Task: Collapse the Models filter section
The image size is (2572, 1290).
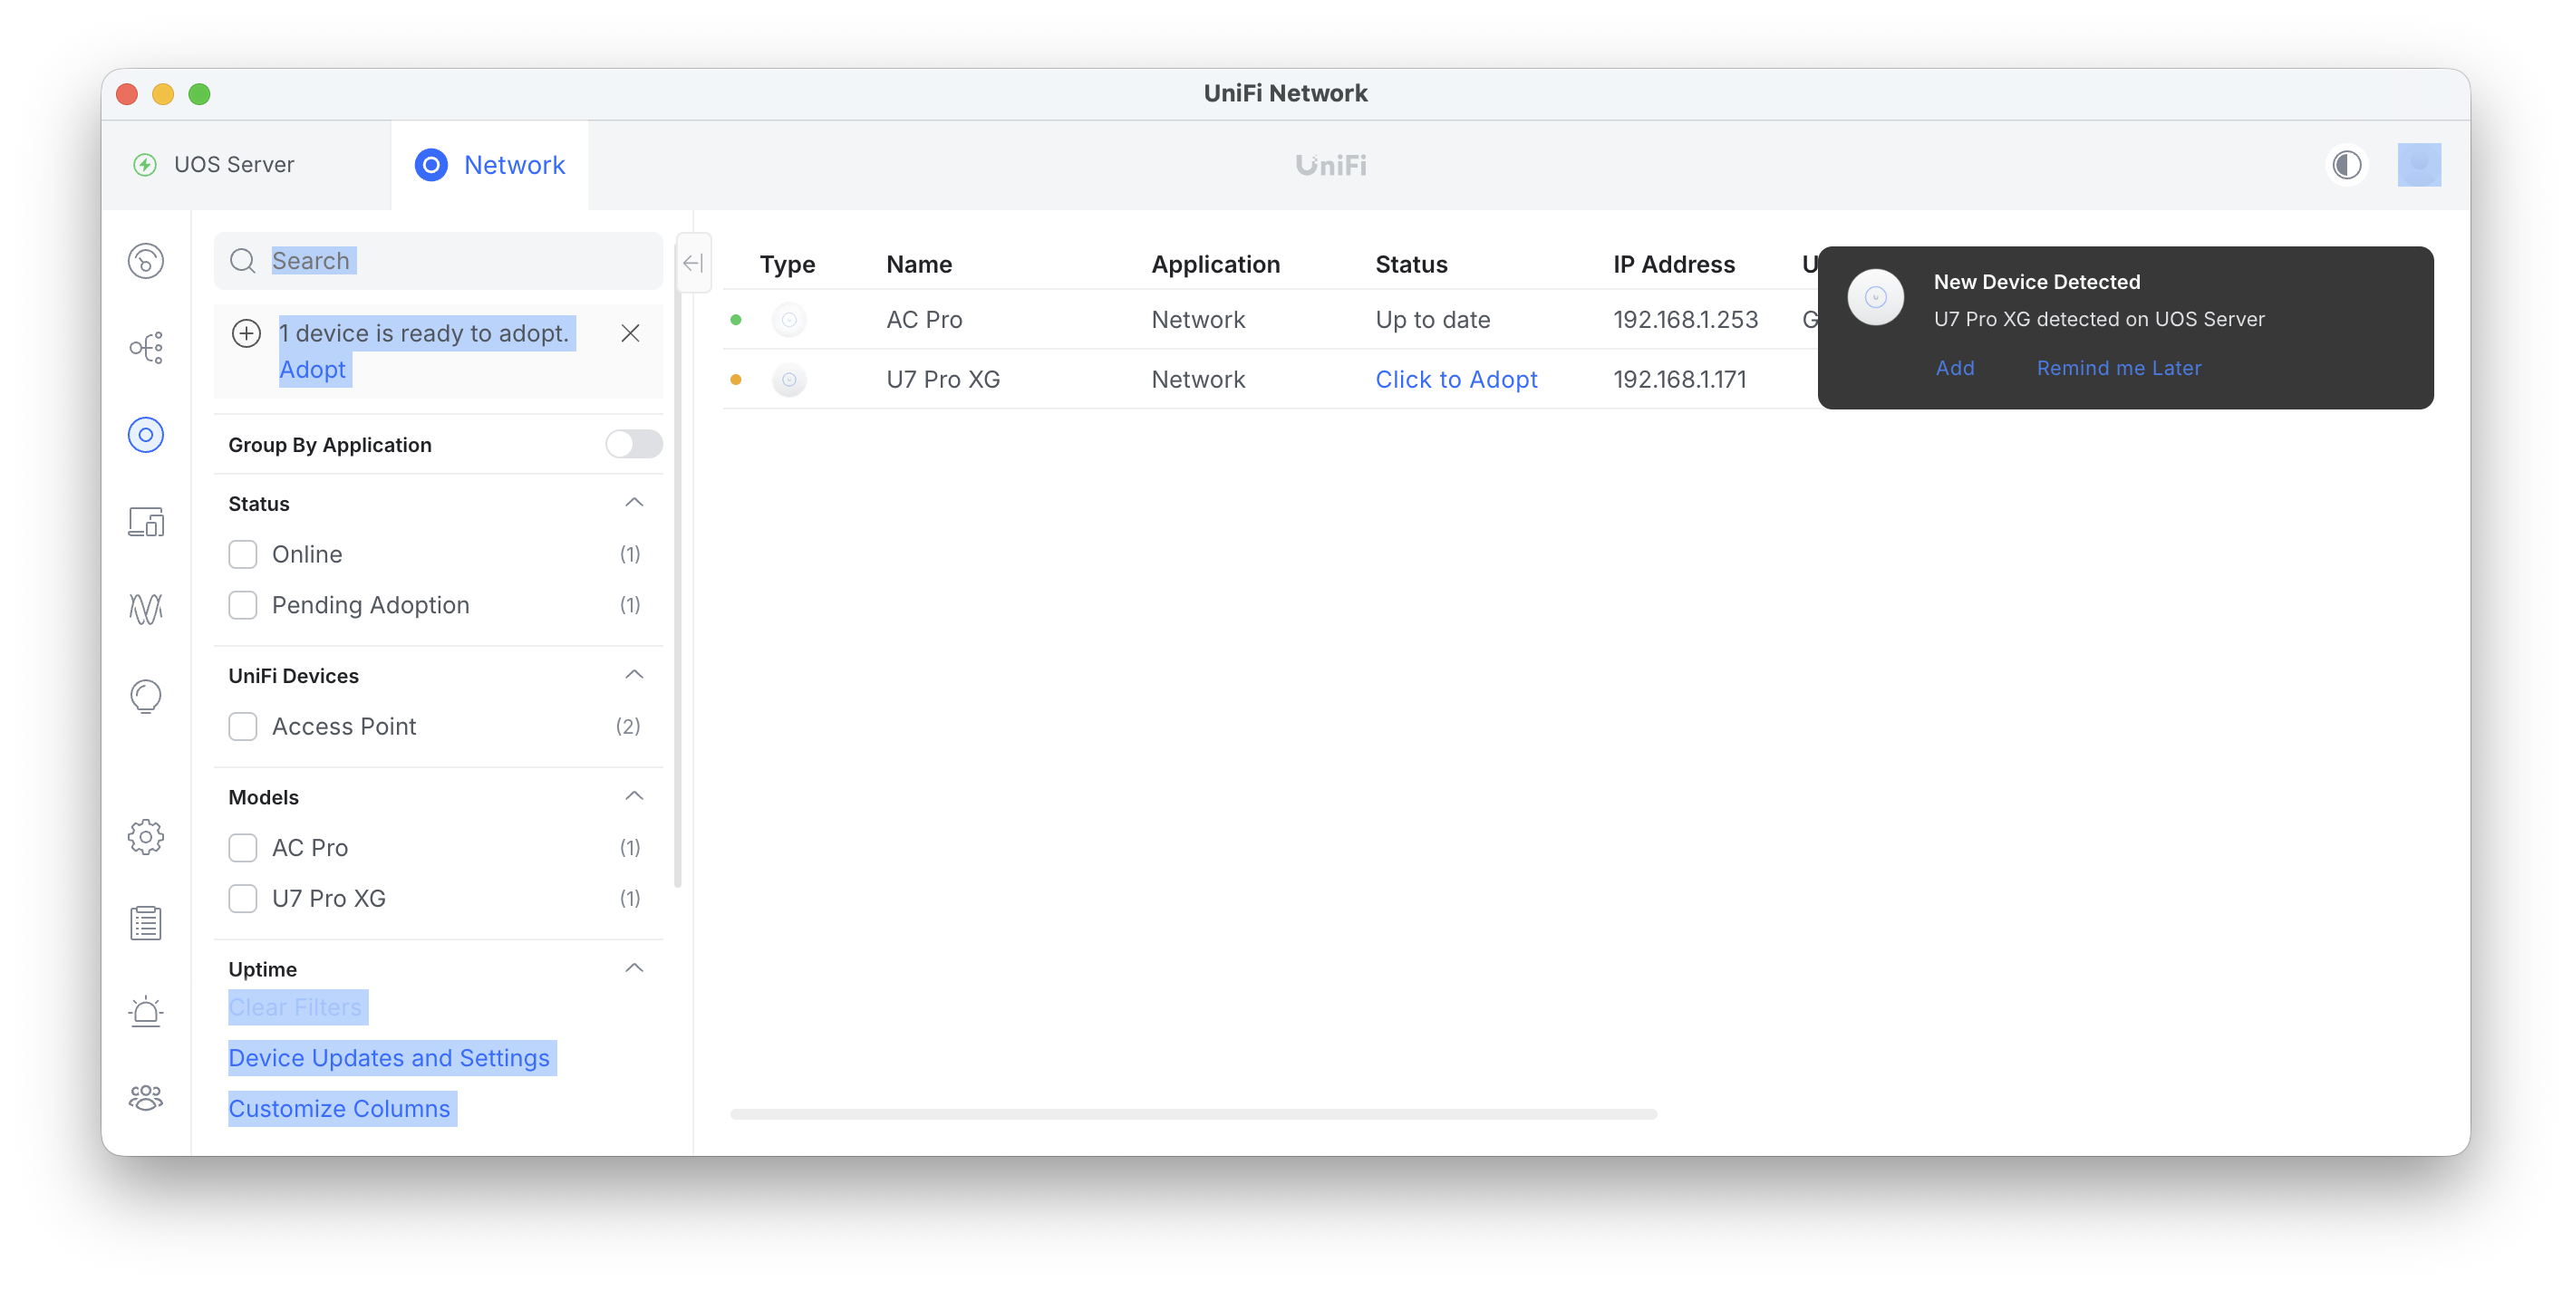Action: 634,796
